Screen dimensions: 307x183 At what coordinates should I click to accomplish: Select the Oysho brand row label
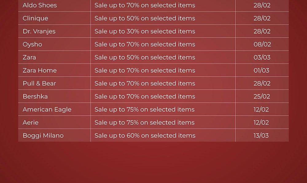(x=32, y=44)
